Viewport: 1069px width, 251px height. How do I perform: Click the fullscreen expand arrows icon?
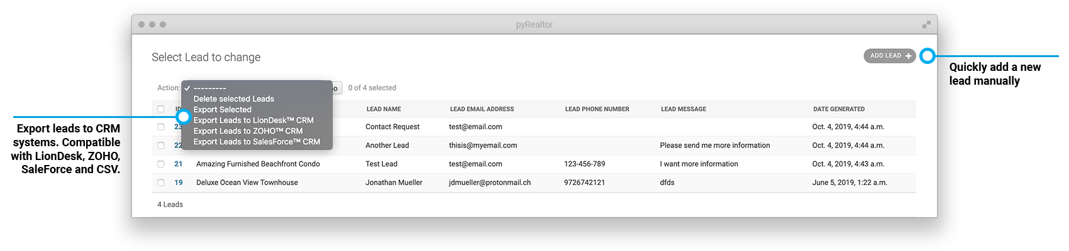coord(926,24)
